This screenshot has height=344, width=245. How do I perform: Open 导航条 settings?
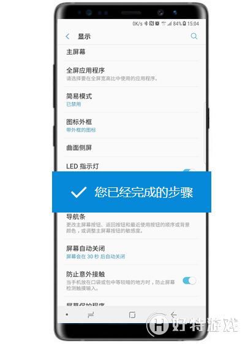point(132,225)
